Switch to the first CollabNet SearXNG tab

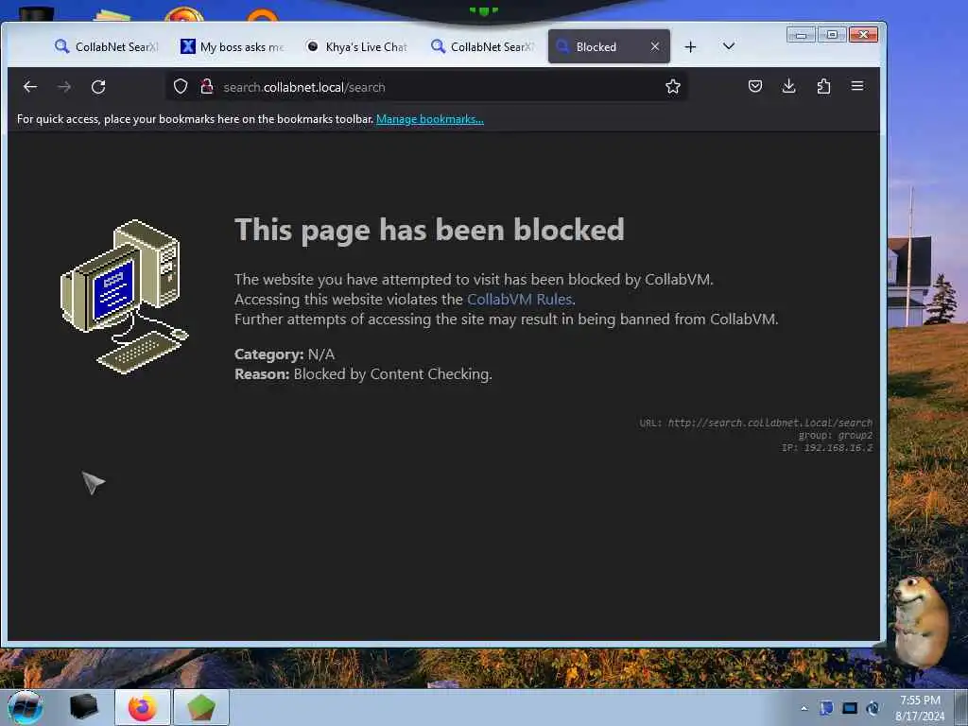coord(106,46)
